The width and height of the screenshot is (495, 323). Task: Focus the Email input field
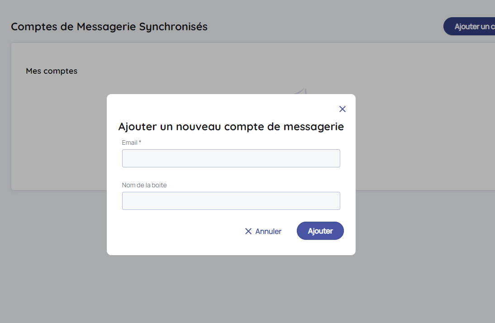[x=231, y=158]
